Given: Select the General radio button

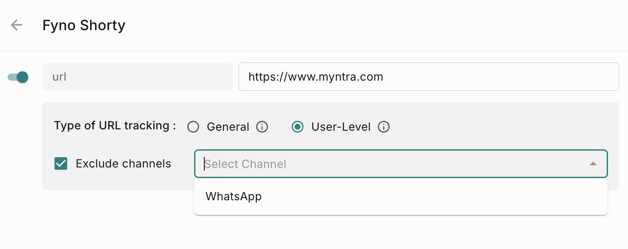Looking at the screenshot, I should 193,127.
